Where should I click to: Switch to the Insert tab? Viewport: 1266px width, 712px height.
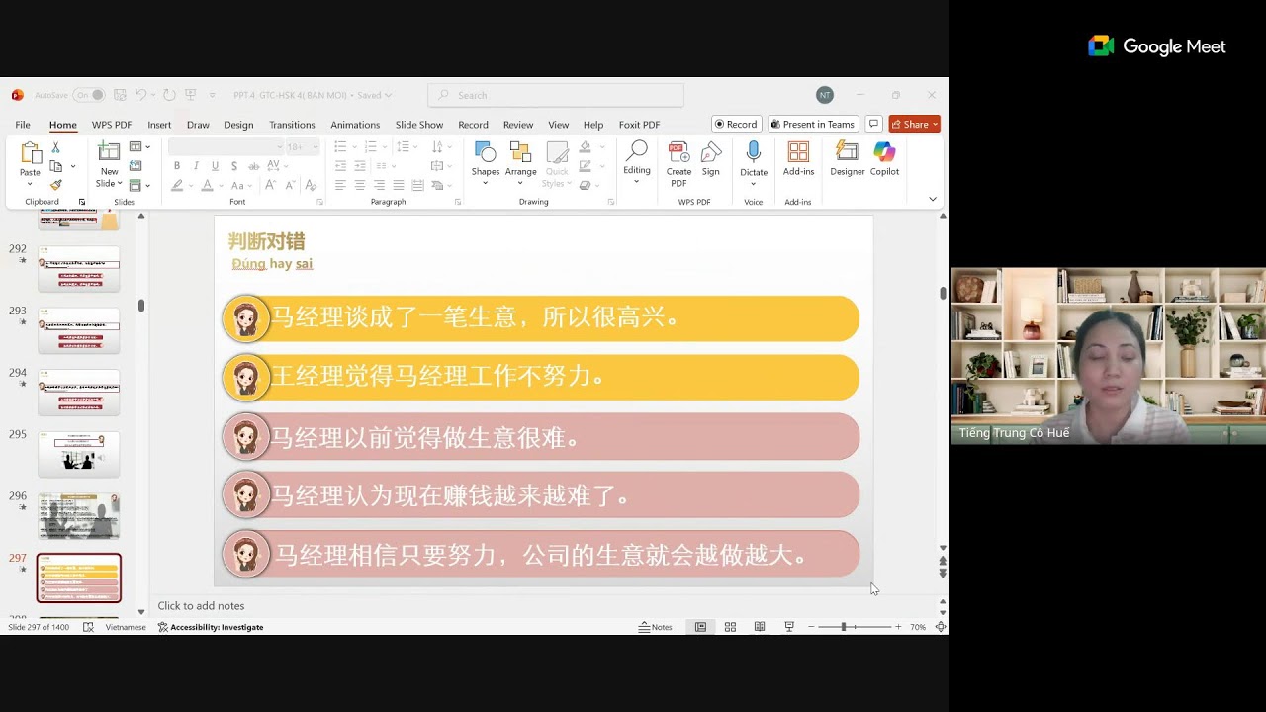[x=159, y=125]
